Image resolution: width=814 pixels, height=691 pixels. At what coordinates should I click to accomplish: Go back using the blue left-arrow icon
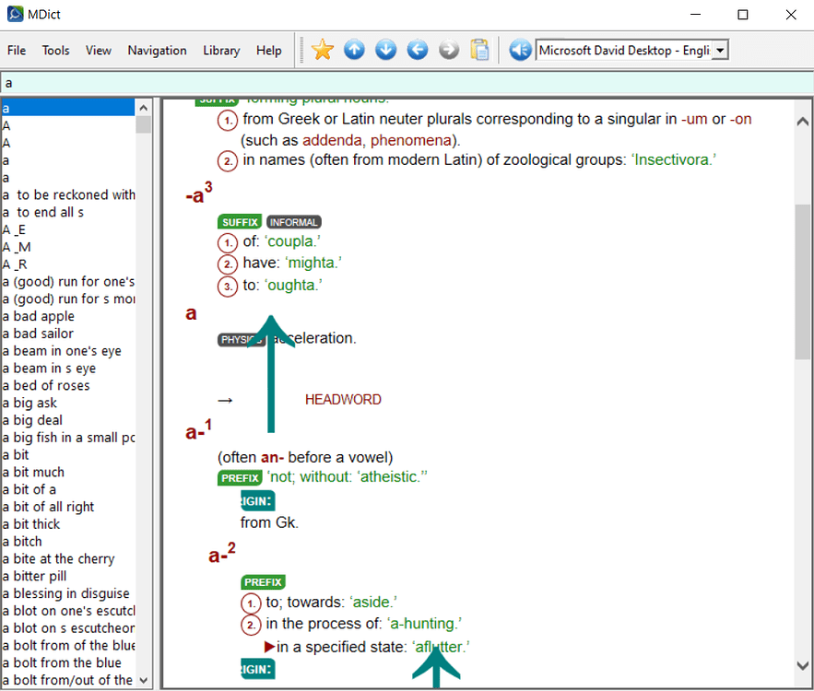click(x=418, y=50)
